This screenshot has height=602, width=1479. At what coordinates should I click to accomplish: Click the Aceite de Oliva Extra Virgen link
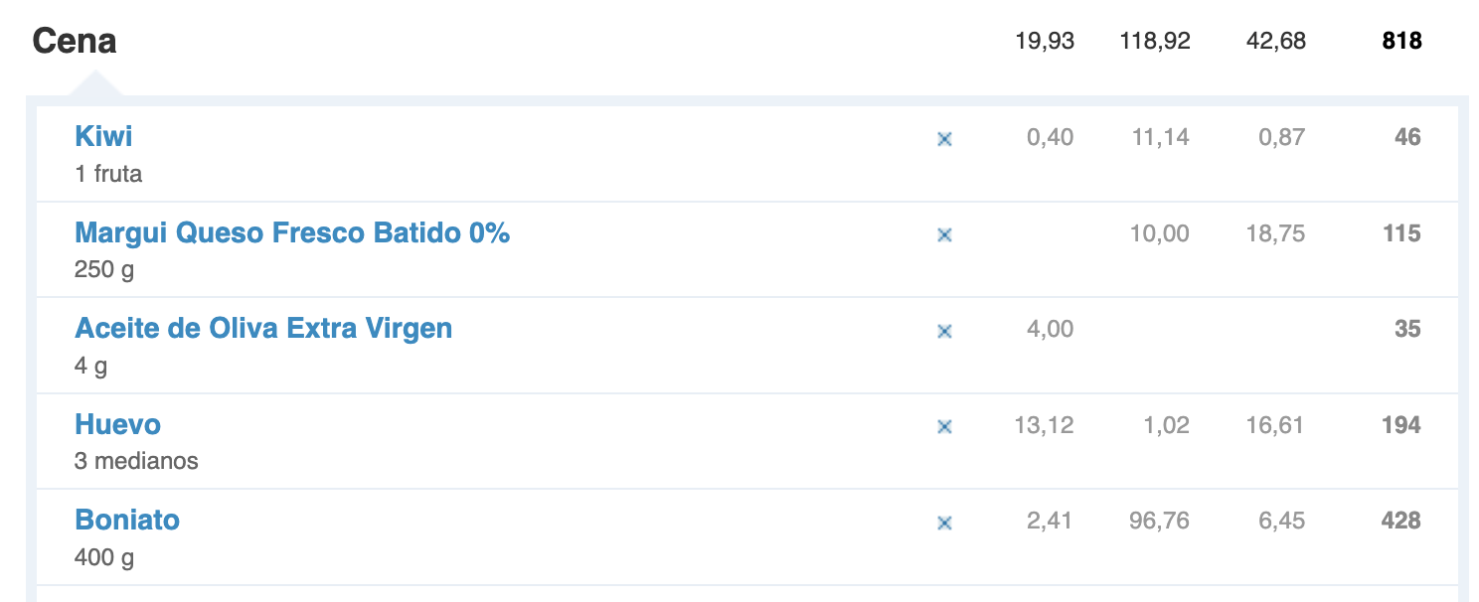pyautogui.click(x=263, y=328)
